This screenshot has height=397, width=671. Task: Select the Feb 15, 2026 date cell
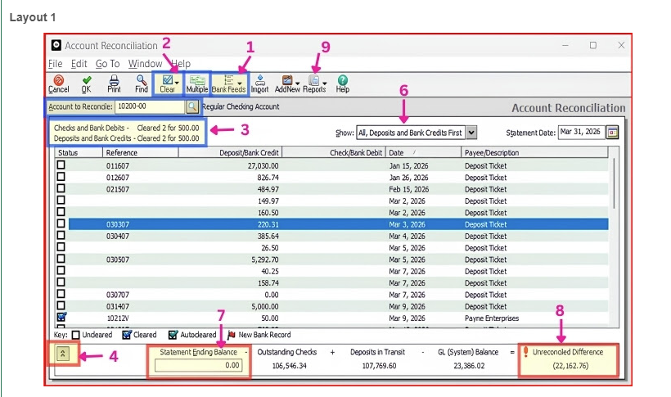[408, 189]
